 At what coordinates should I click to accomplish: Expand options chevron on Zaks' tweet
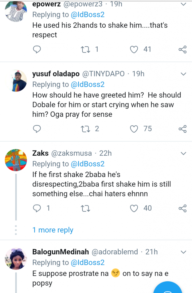click(x=183, y=153)
